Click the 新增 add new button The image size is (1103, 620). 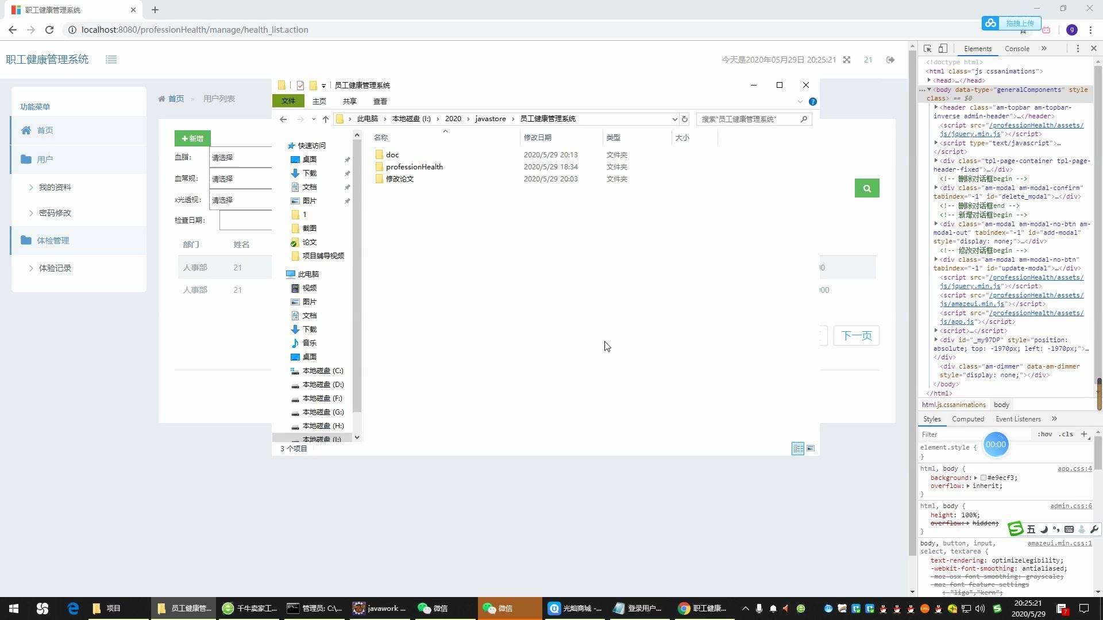coord(192,138)
